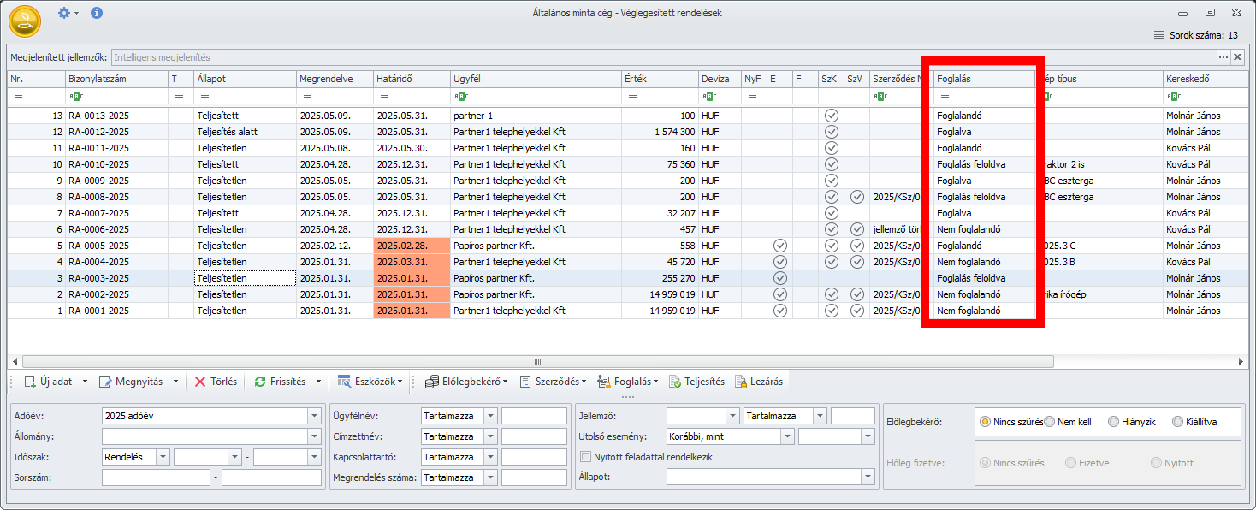The image size is (1256, 510).
Task: Expand the Adóév combo box
Action: (312, 416)
